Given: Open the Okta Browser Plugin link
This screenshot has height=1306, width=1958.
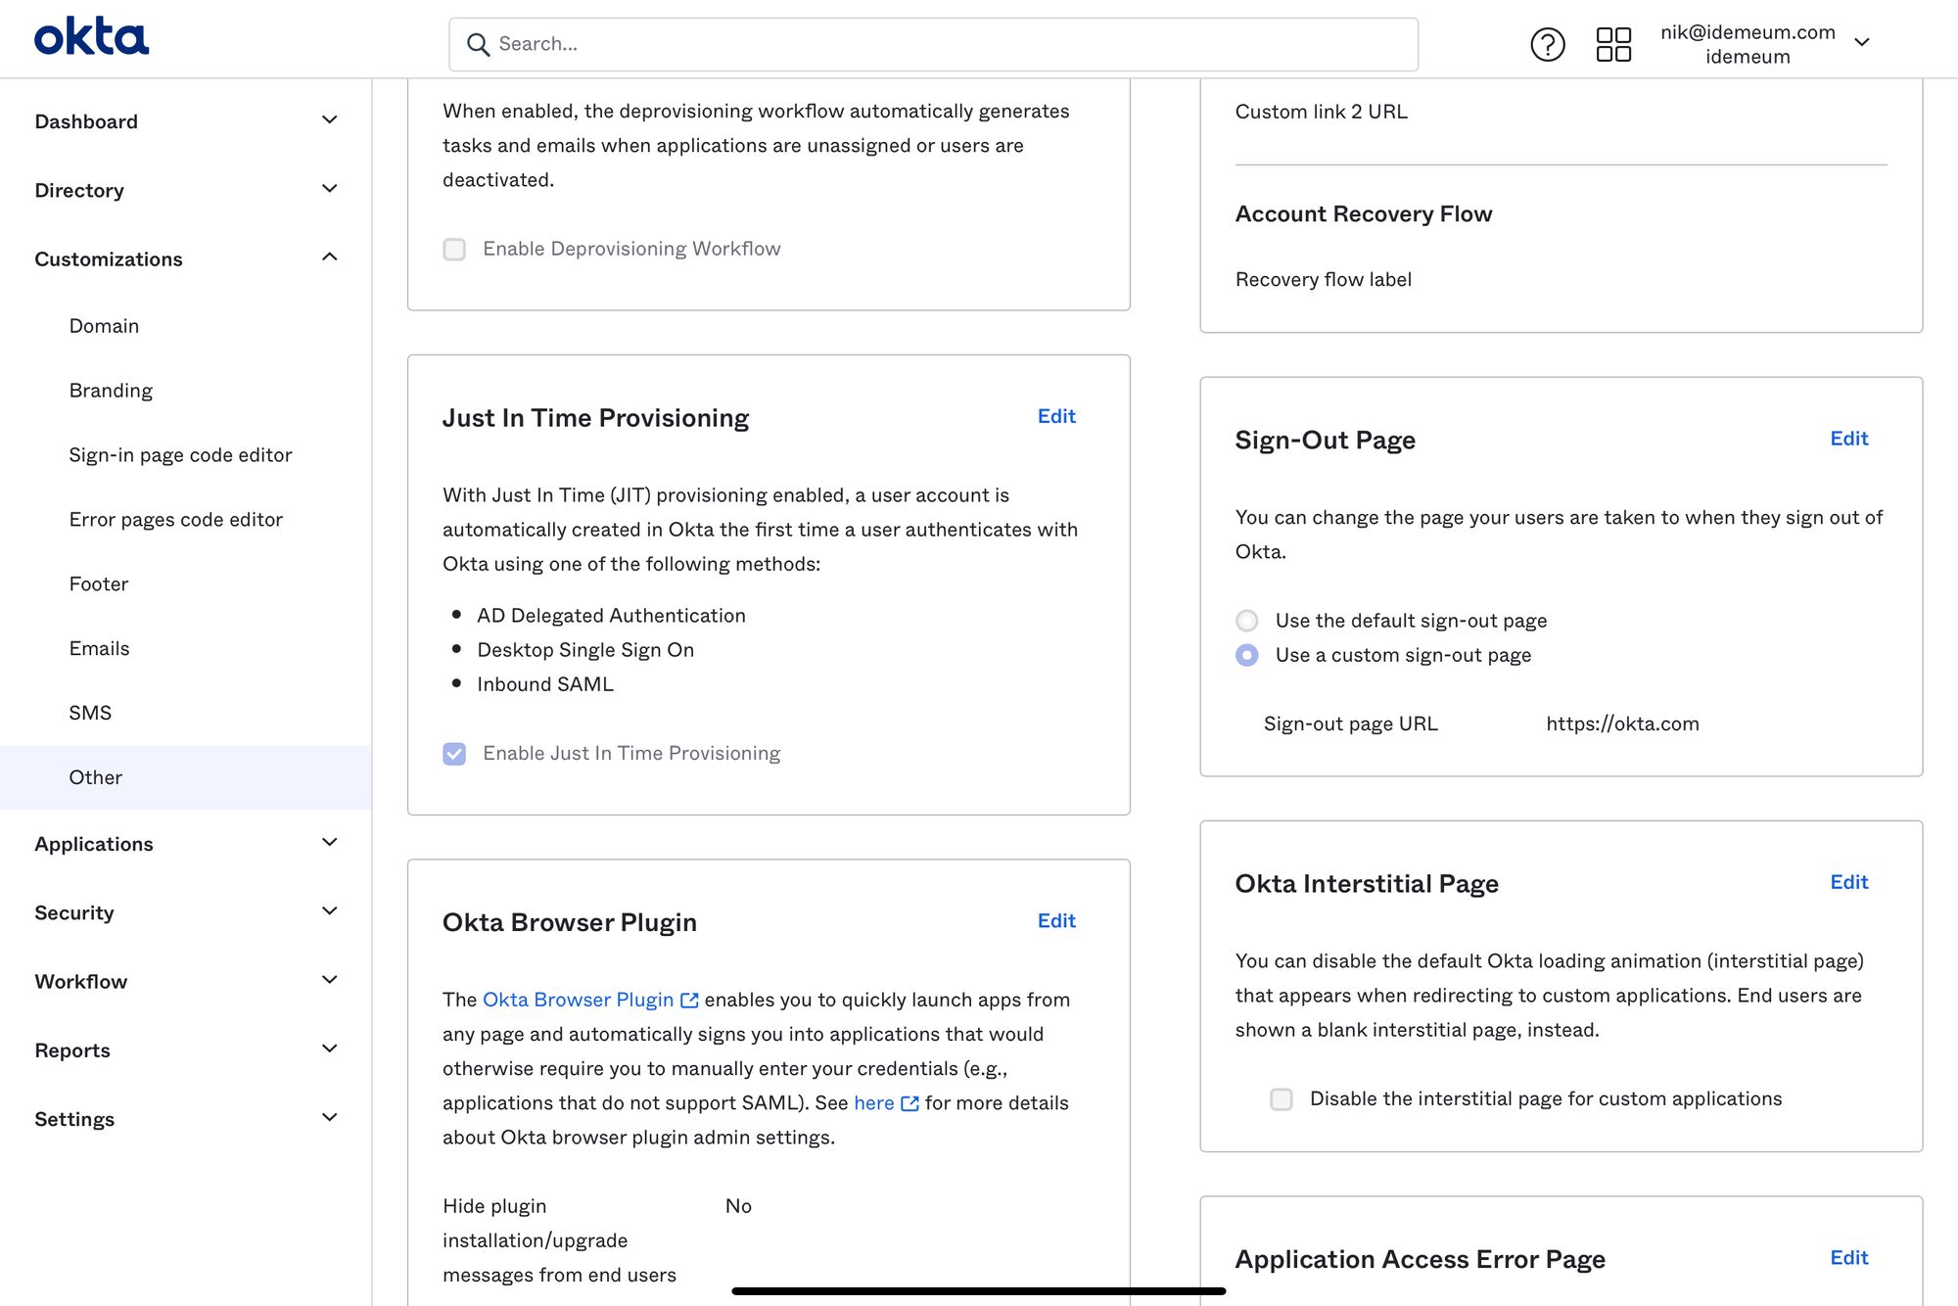Looking at the screenshot, I should 579,1000.
